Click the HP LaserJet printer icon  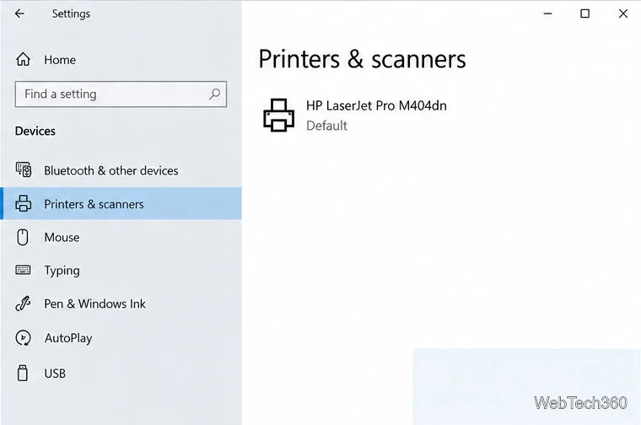279,116
